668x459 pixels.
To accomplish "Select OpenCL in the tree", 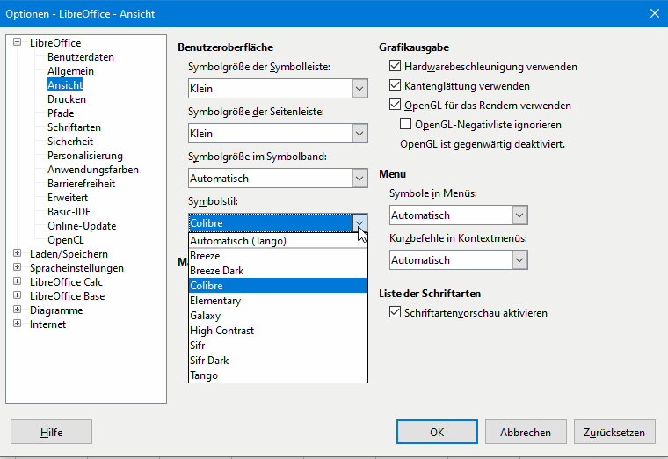I will (x=66, y=240).
